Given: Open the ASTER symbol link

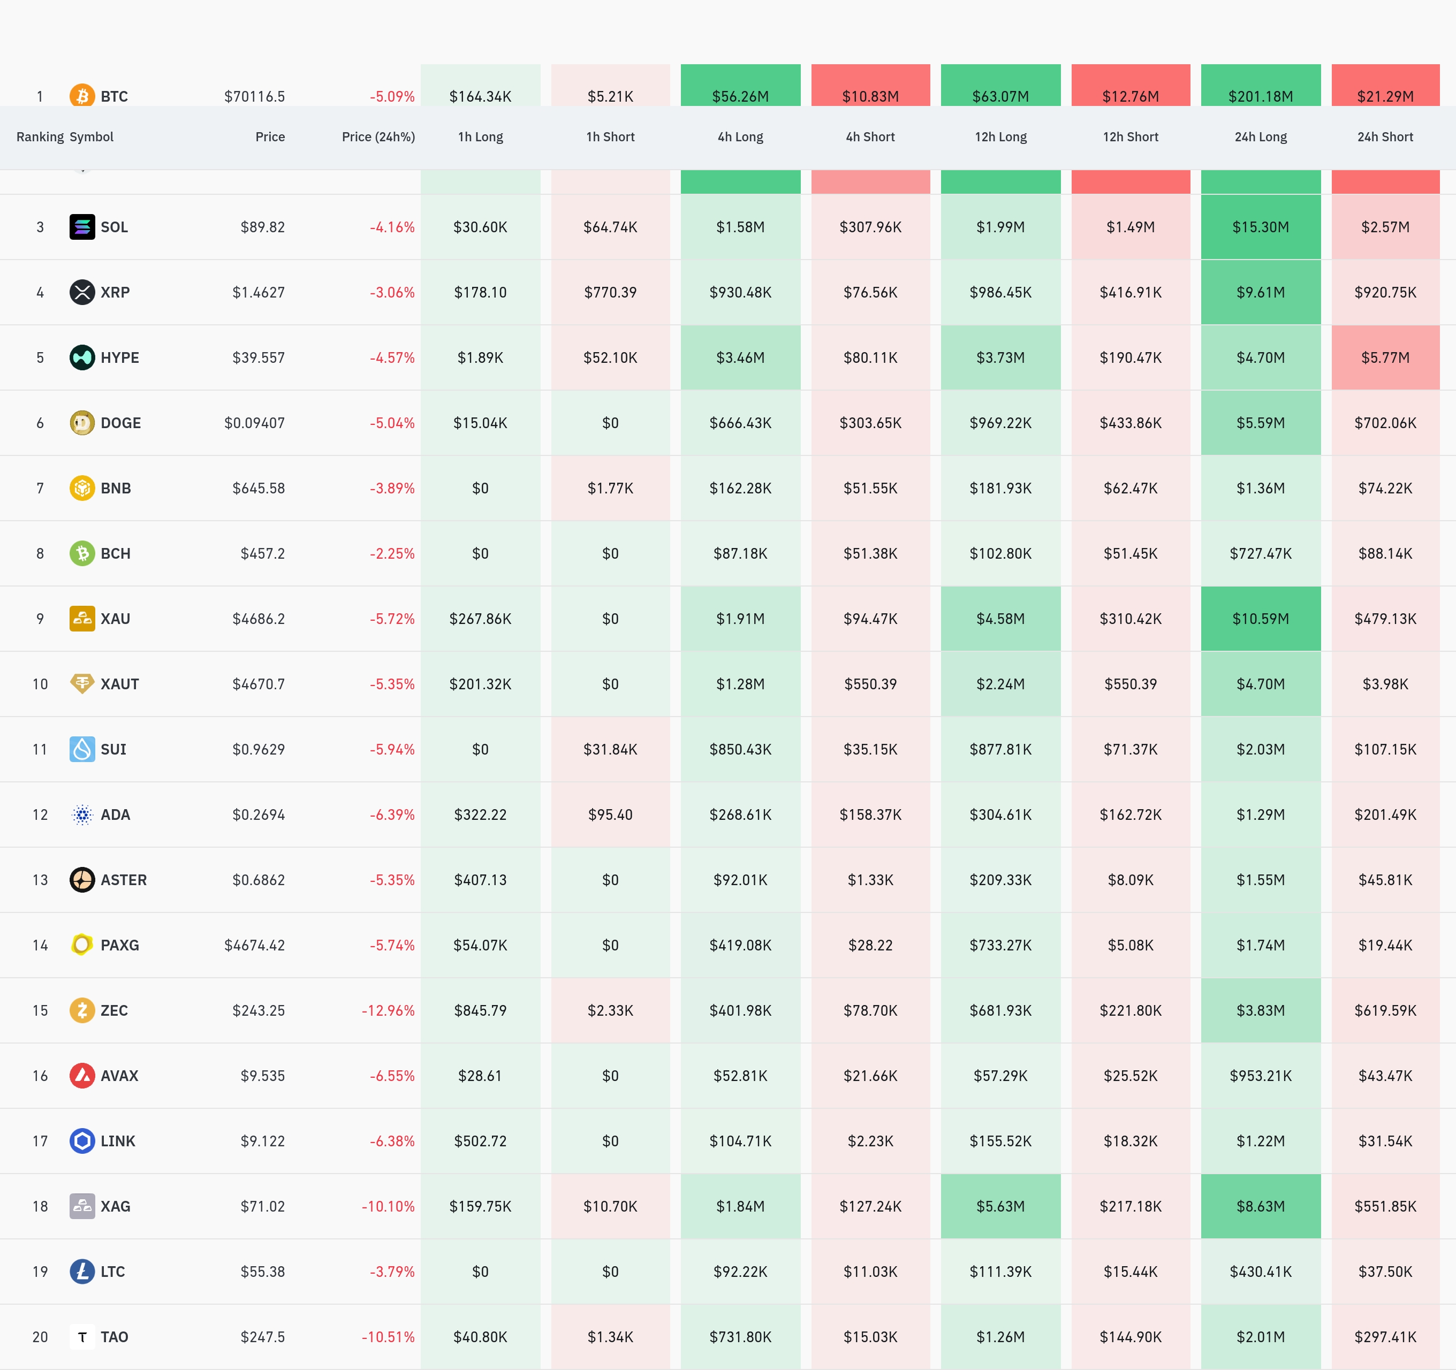Looking at the screenshot, I should 123,880.
